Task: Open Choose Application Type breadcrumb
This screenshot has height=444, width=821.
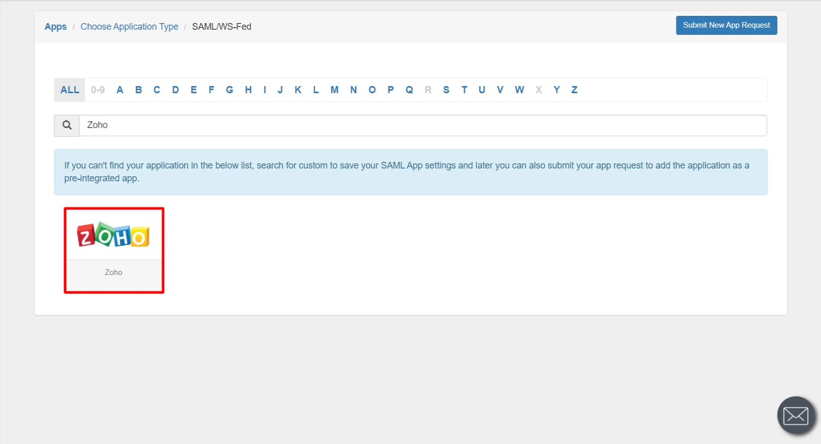Action: 129,27
